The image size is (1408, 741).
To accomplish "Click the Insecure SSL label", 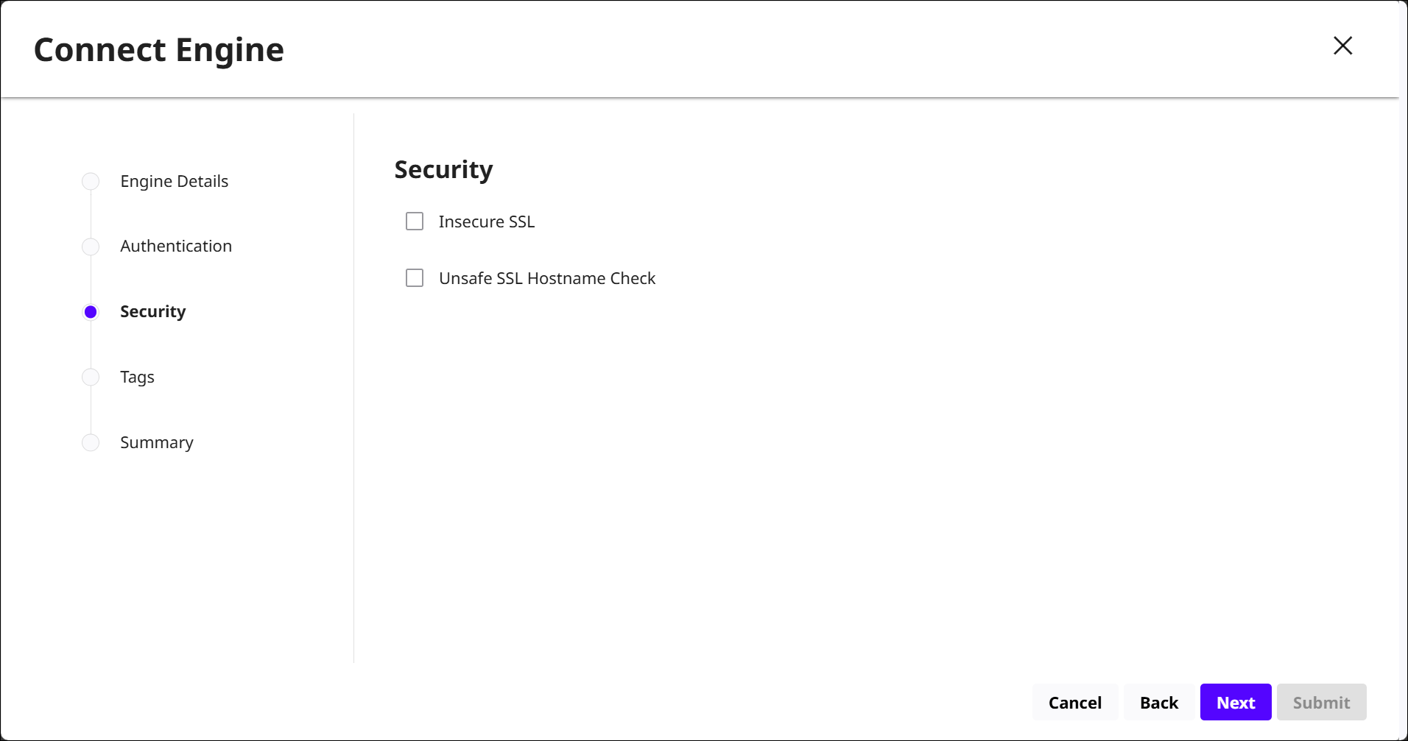I will (486, 221).
